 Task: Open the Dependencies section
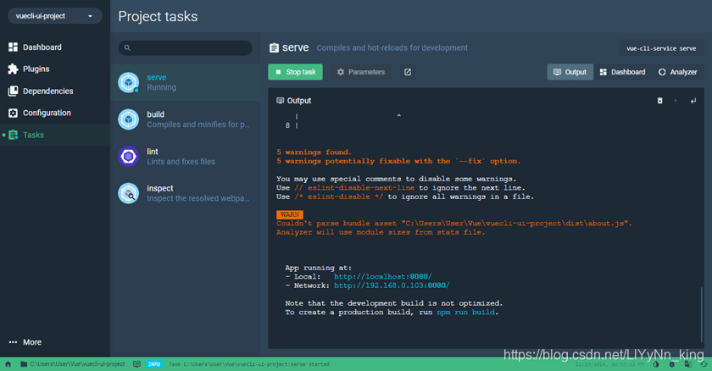pos(54,91)
